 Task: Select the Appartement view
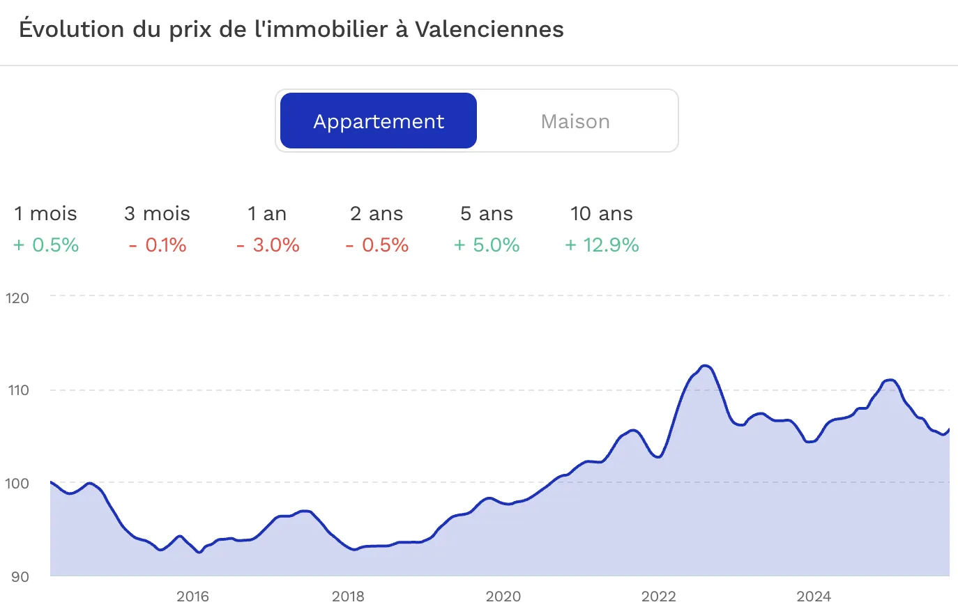click(377, 120)
